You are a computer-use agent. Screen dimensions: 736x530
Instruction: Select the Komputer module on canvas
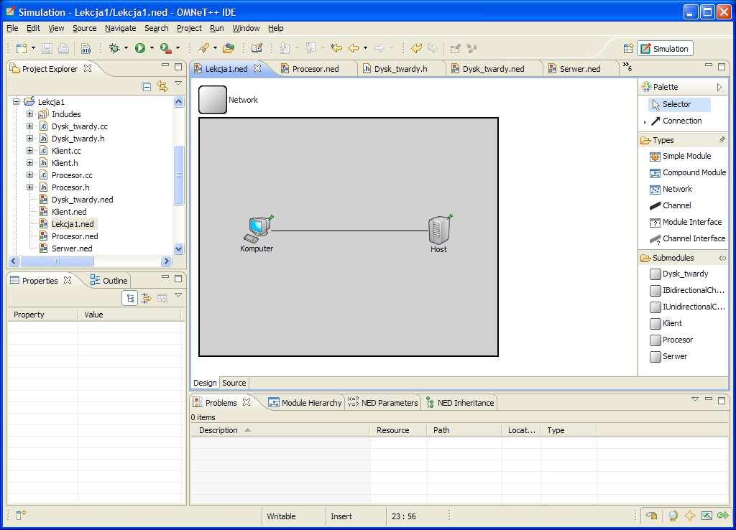(257, 233)
